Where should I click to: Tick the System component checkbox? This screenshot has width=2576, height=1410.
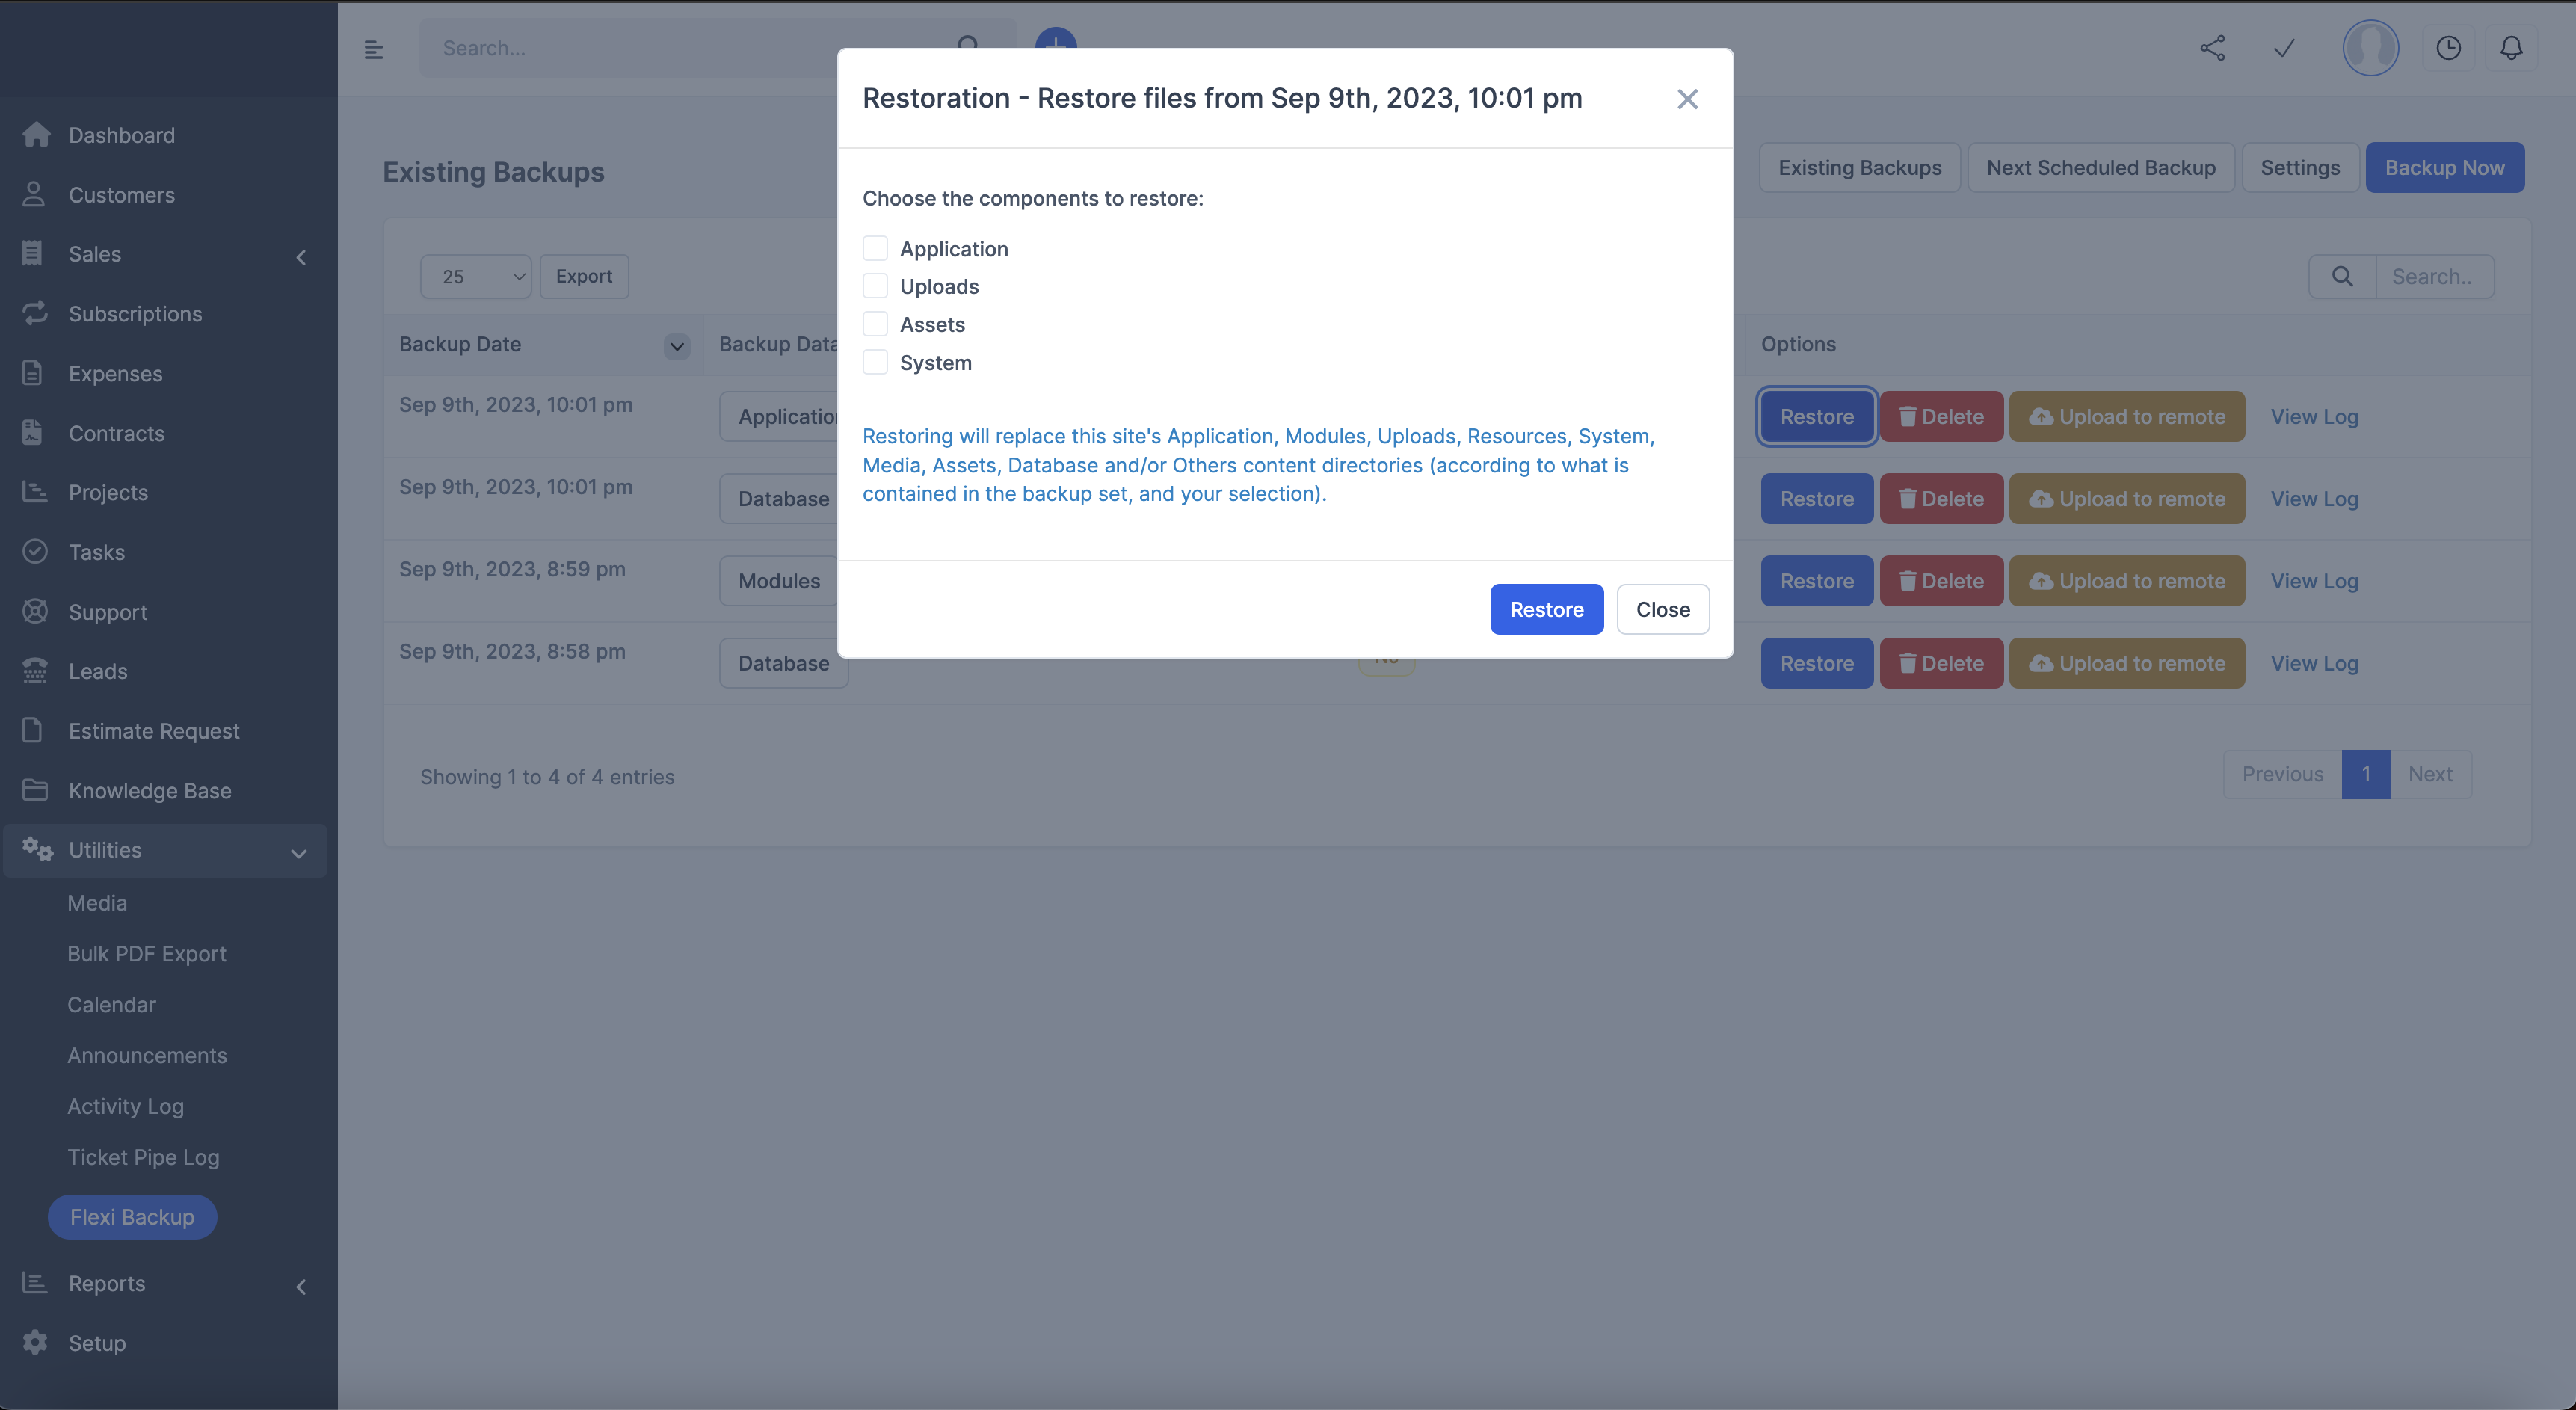click(875, 363)
